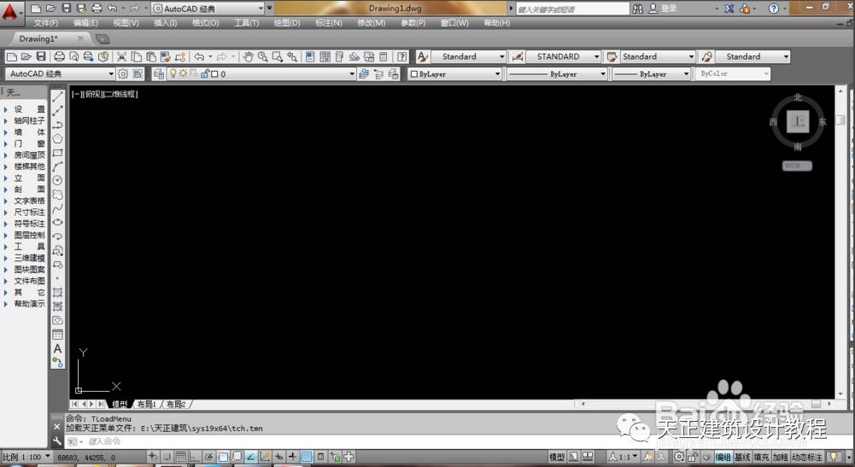Select the Circle draw tool
855x467 pixels.
pyautogui.click(x=58, y=180)
